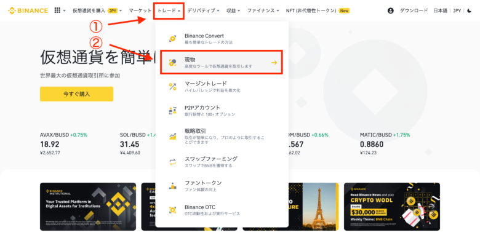
Task: Select Binance OTC menu entry
Action: click(222, 210)
